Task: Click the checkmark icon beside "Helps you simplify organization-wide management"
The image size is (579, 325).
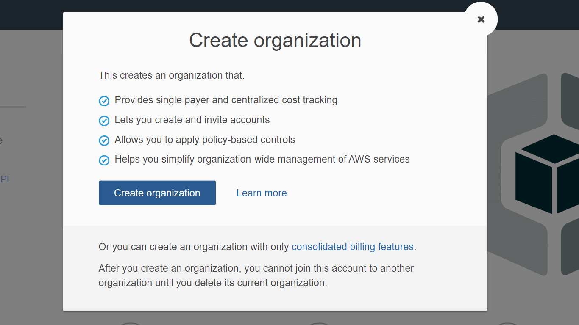Action: coord(104,160)
